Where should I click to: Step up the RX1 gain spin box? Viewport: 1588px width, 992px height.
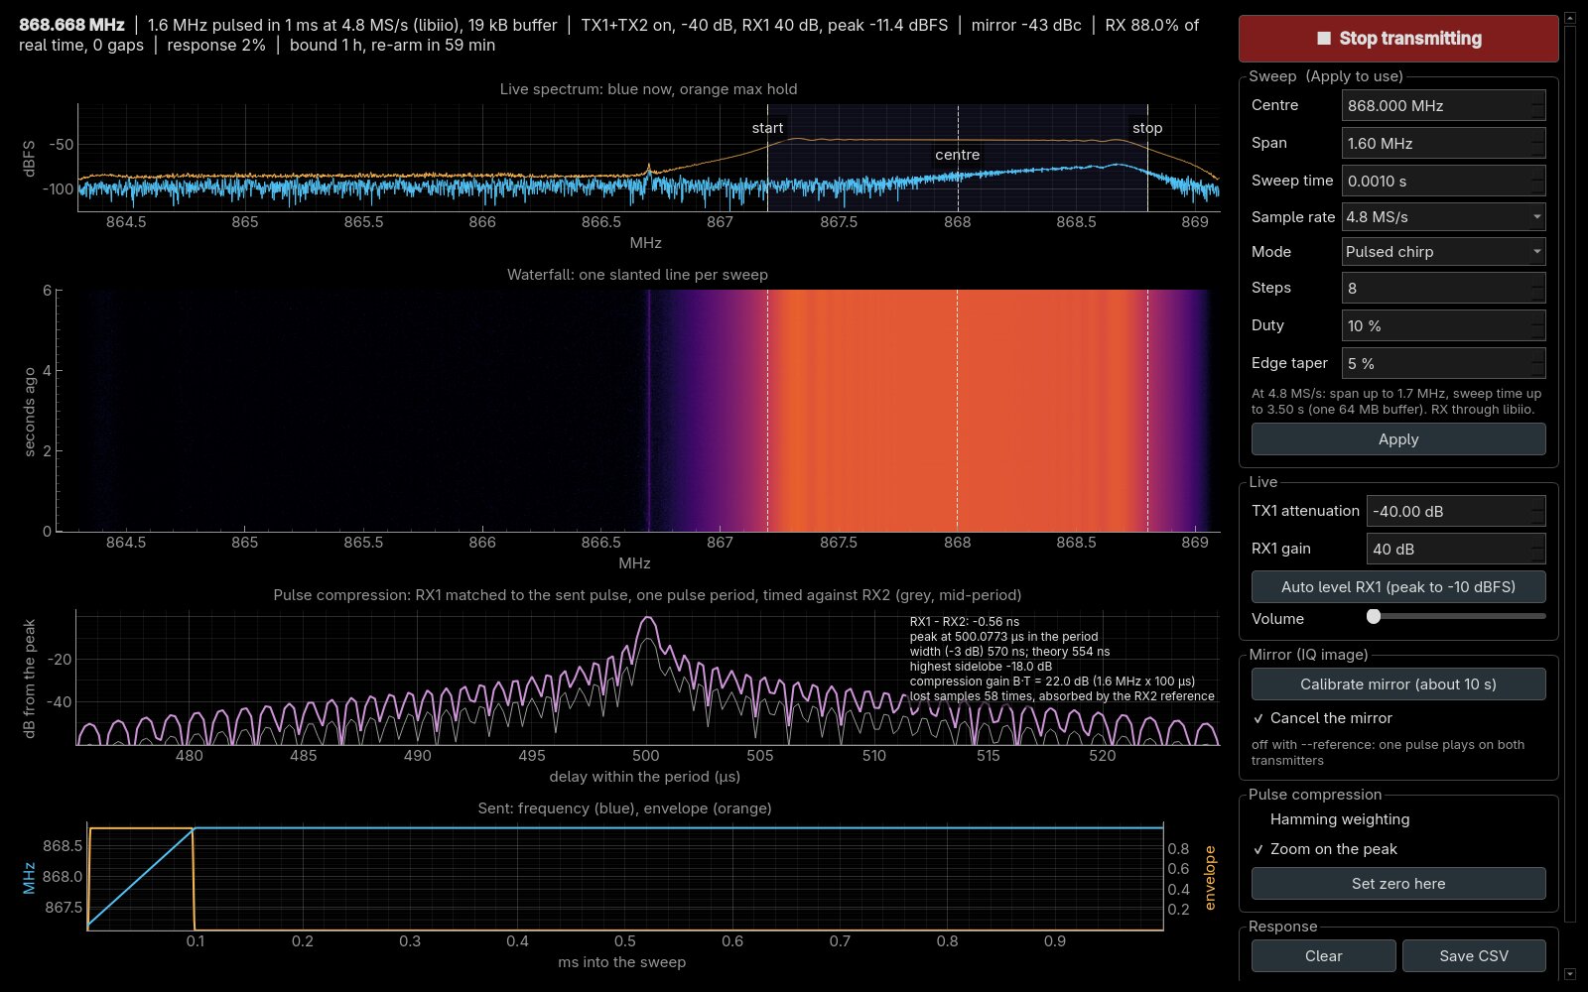(x=1537, y=542)
